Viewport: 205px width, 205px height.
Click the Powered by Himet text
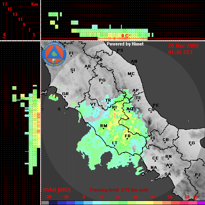coord(125,44)
